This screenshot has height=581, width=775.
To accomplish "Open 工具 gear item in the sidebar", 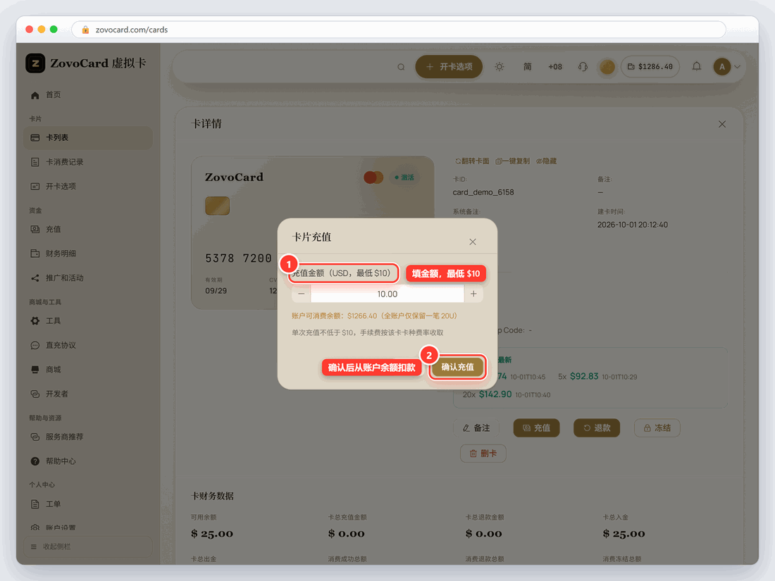I will point(88,321).
